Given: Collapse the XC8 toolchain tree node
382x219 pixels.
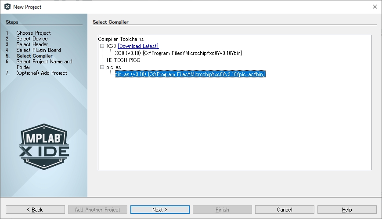Looking at the screenshot, I should 102,46.
